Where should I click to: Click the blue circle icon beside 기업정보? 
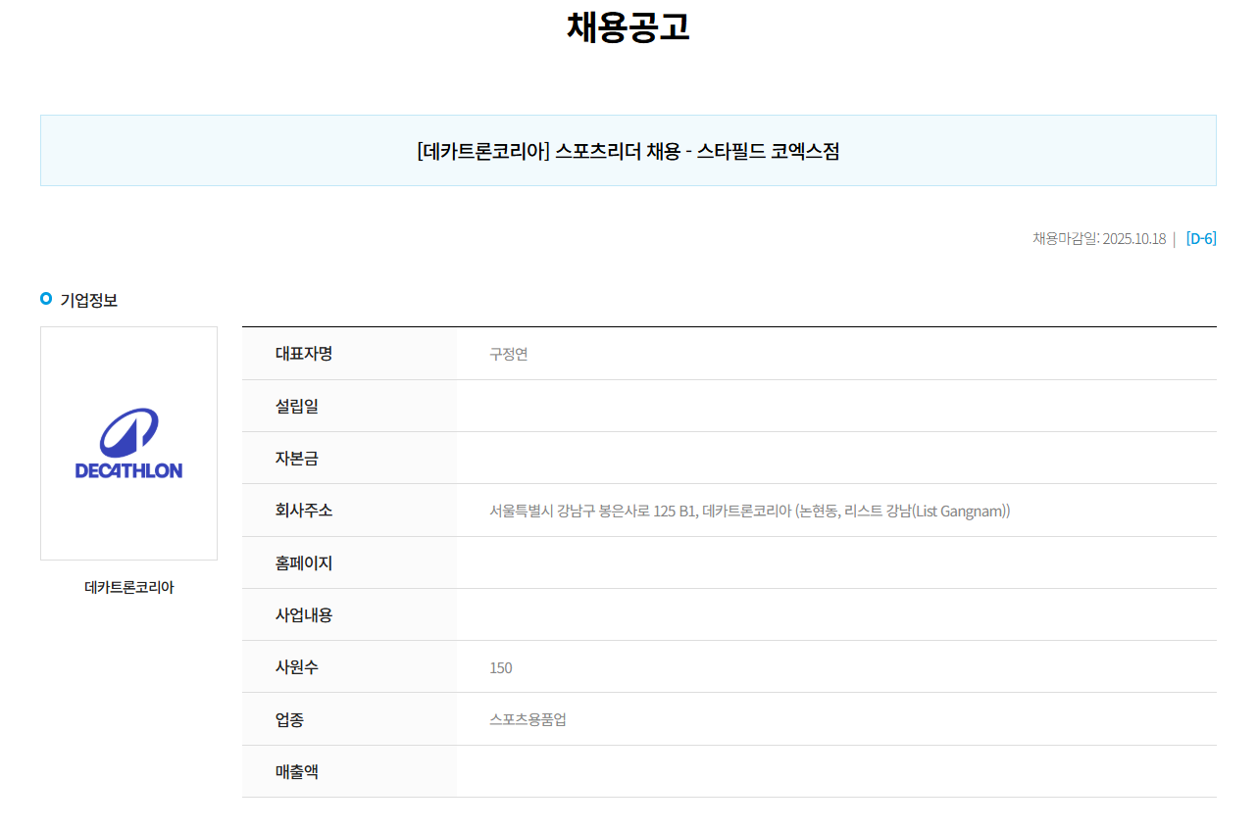[46, 299]
